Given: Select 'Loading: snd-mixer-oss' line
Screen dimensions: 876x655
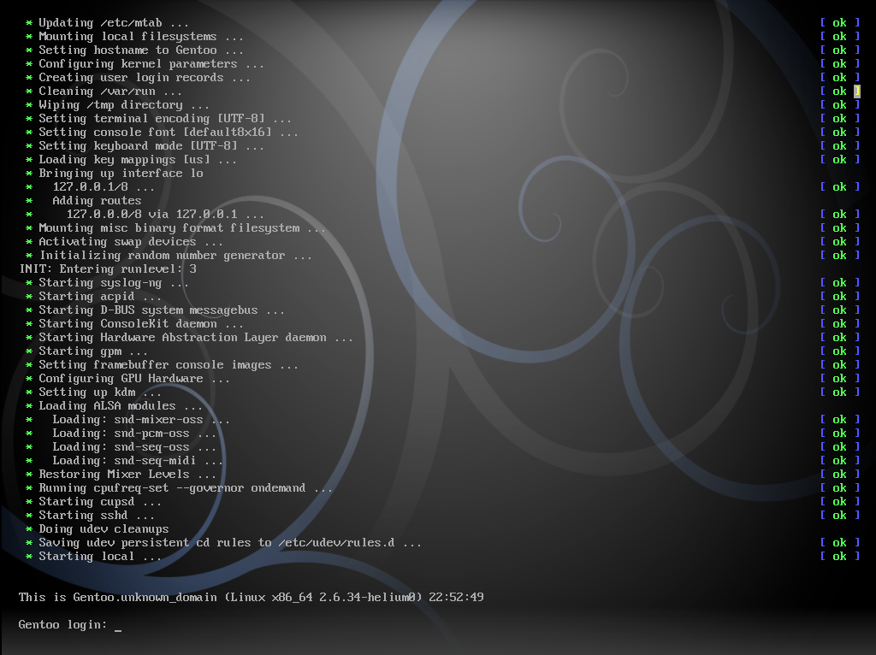Looking at the screenshot, I should click(141, 420).
